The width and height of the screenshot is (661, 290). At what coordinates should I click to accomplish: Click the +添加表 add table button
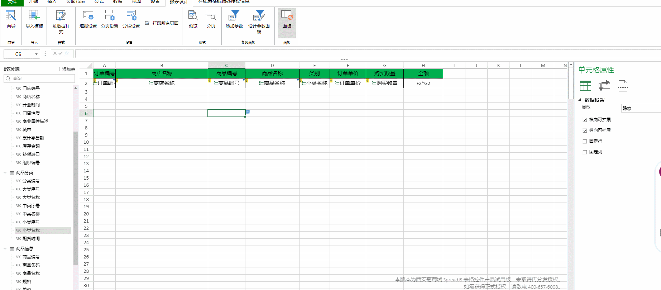pos(66,69)
